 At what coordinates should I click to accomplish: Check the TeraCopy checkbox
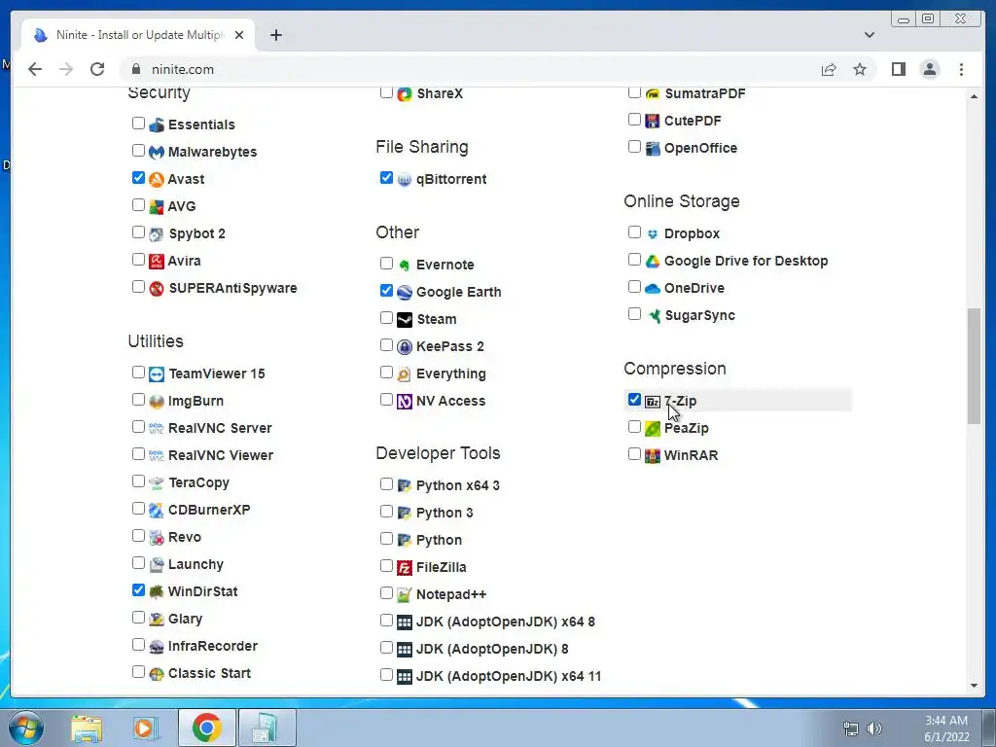(138, 481)
